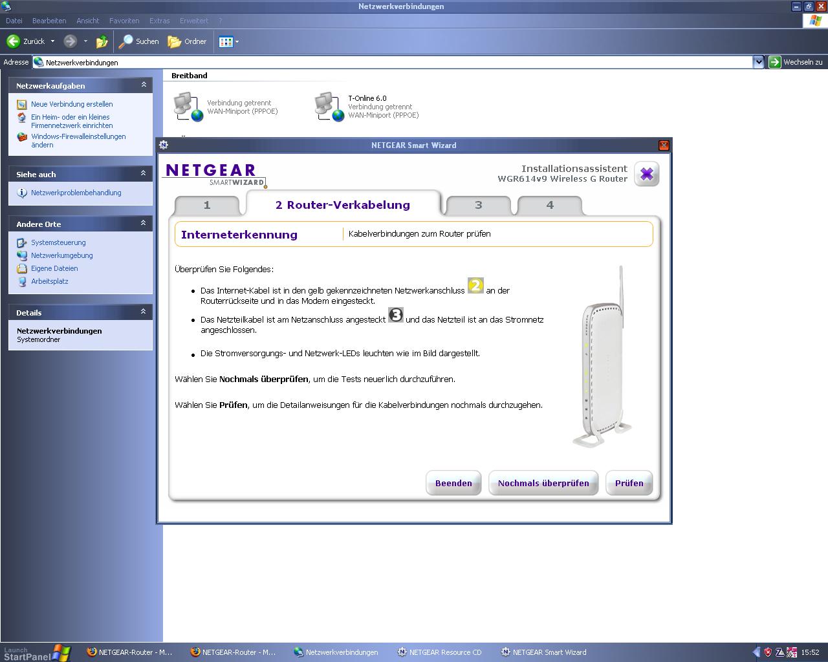Click the Eigene Dateien folder icon

tap(22, 268)
